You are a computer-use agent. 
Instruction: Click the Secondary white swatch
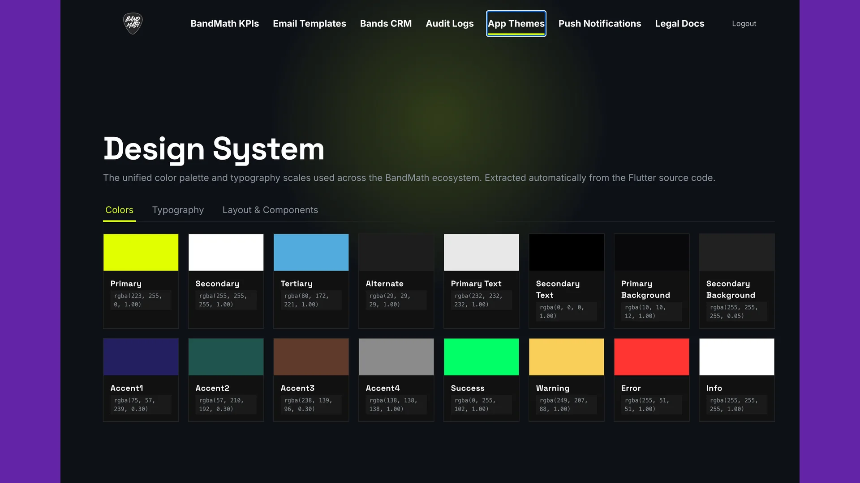point(226,252)
